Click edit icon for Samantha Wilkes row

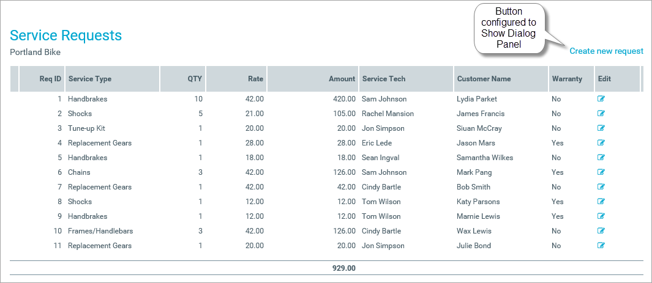[601, 157]
